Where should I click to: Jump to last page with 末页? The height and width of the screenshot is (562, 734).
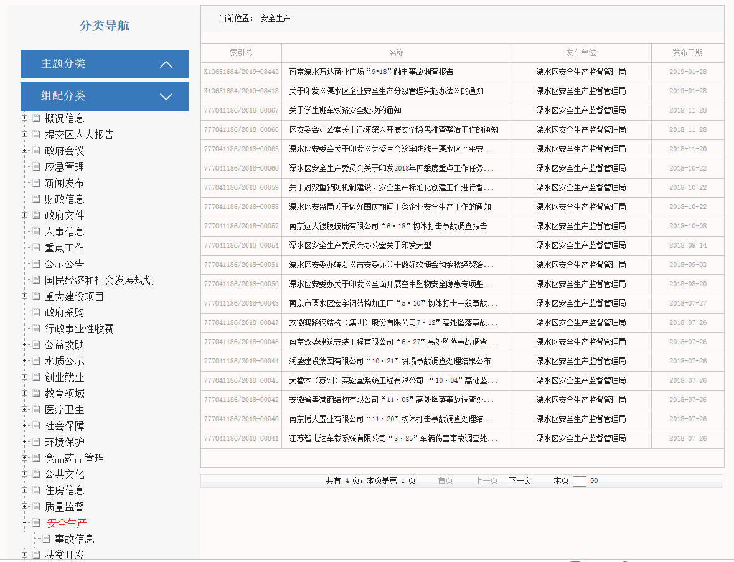(561, 481)
